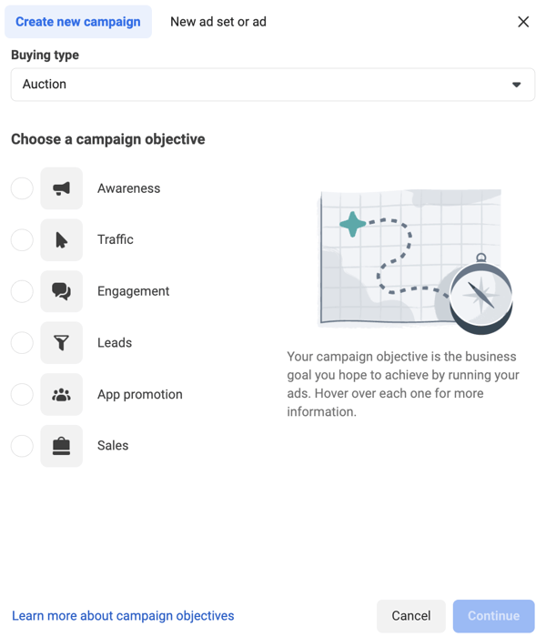Click the Traffic cursor arrow icon
The width and height of the screenshot is (546, 637).
click(61, 240)
